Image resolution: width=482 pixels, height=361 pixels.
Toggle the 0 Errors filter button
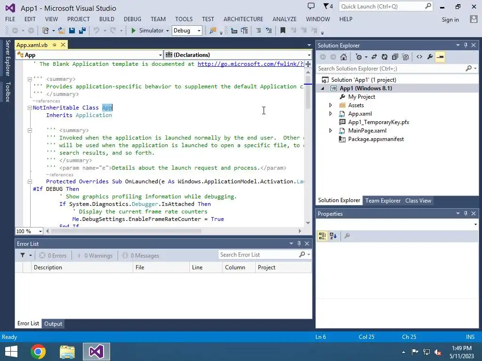point(53,255)
